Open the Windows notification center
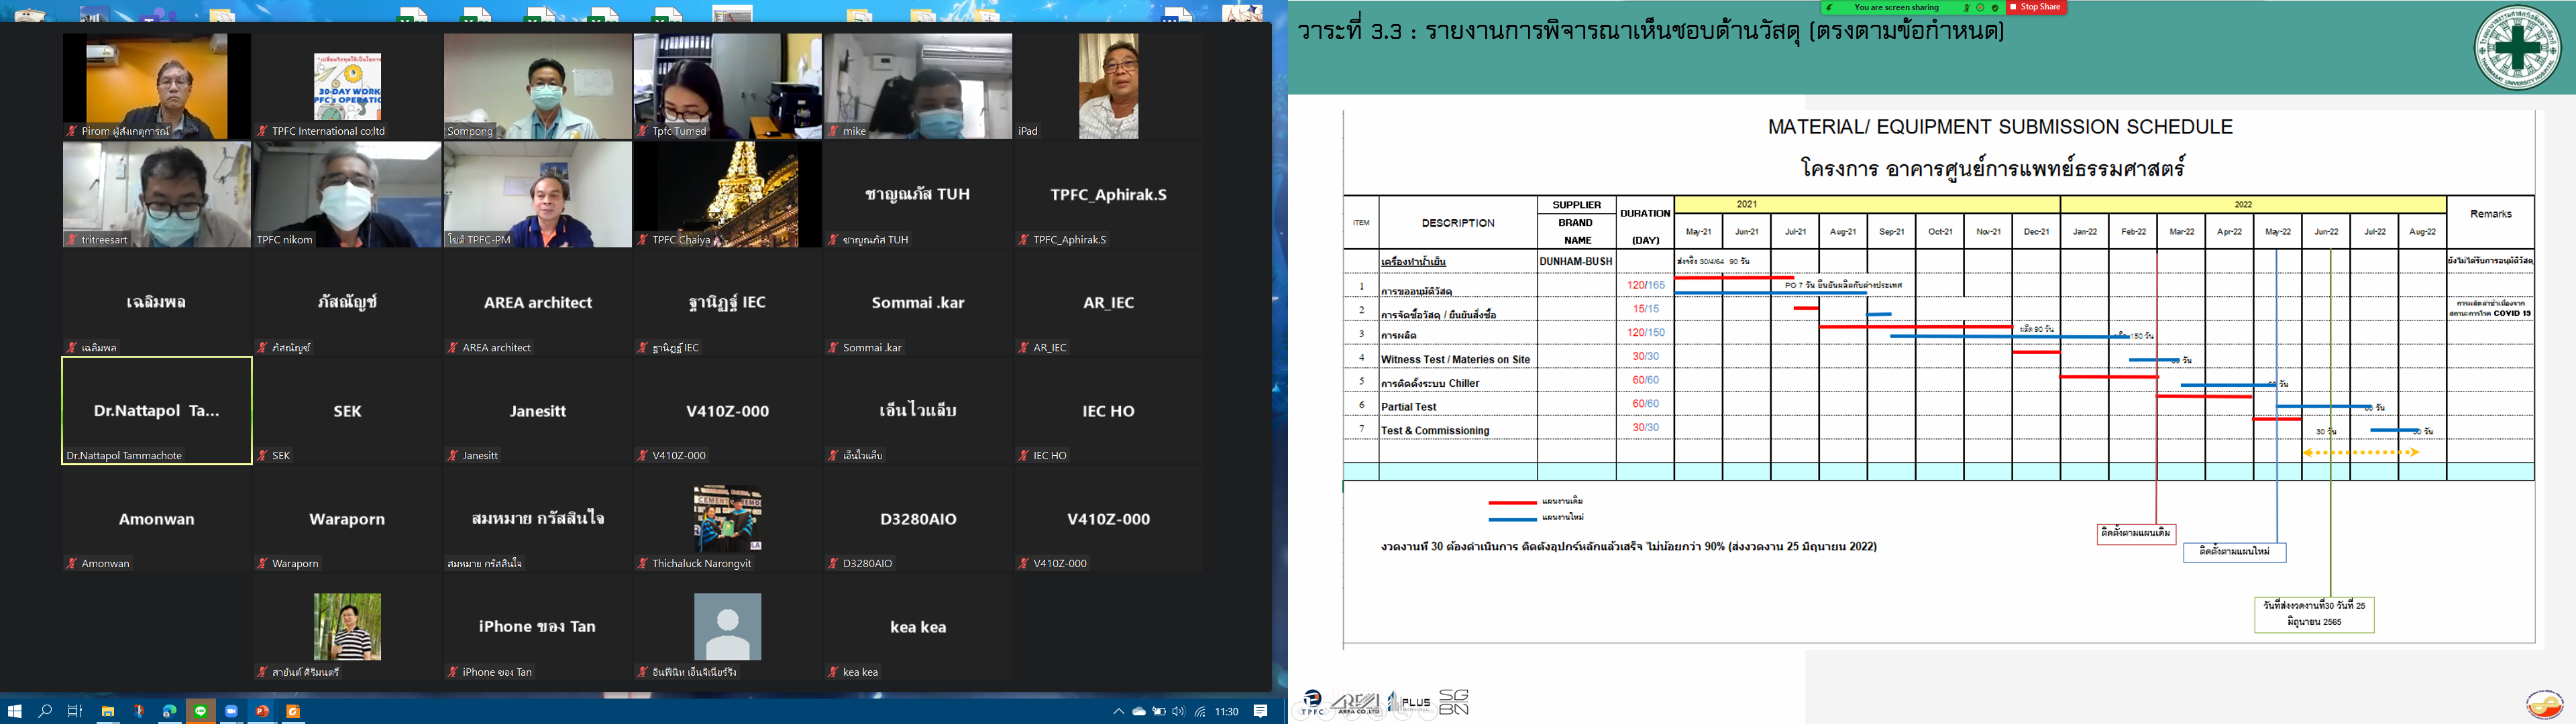The height and width of the screenshot is (724, 2576). (x=1260, y=712)
